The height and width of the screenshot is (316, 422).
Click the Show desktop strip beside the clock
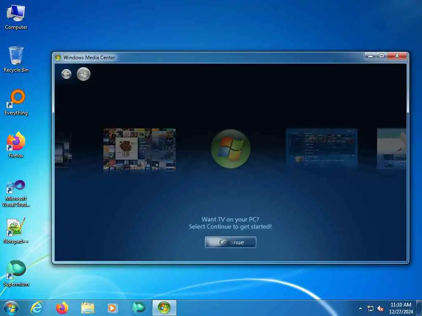(x=419, y=308)
